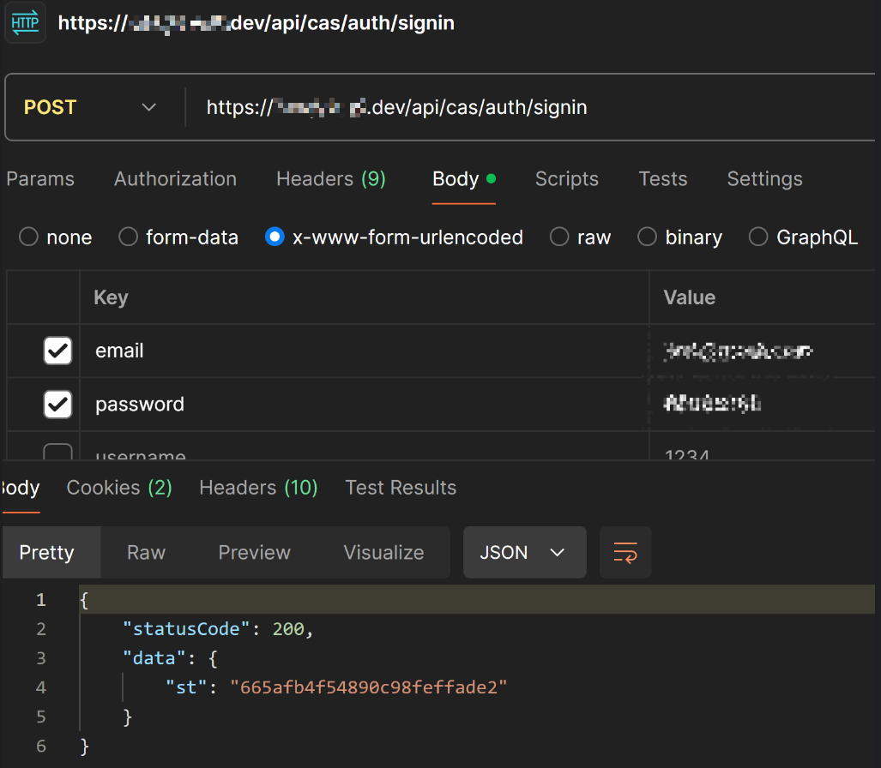
Task: Click the 200 status value
Action: click(288, 629)
